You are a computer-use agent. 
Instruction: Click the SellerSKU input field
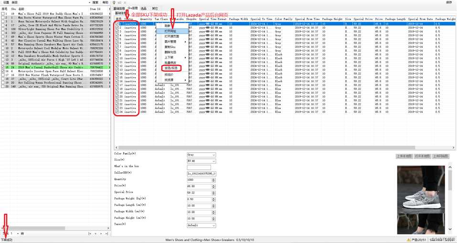point(201,174)
